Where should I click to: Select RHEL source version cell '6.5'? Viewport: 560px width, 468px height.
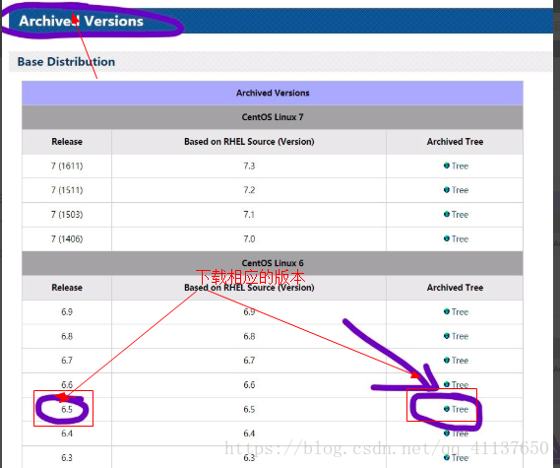click(x=249, y=409)
